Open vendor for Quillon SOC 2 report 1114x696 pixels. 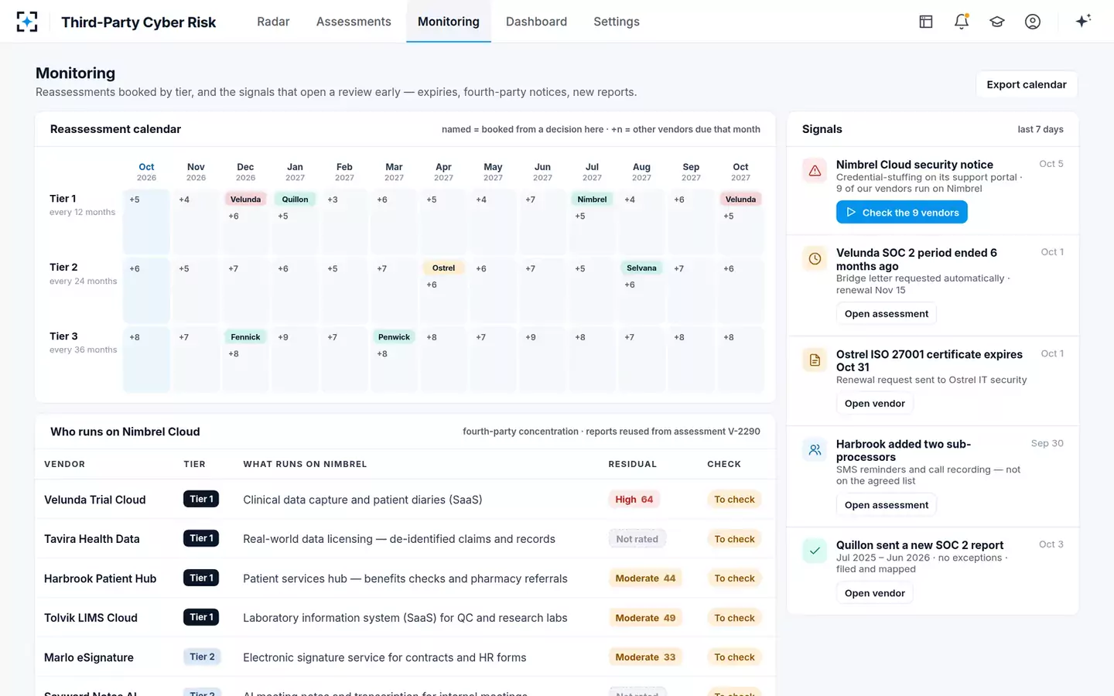click(x=875, y=593)
